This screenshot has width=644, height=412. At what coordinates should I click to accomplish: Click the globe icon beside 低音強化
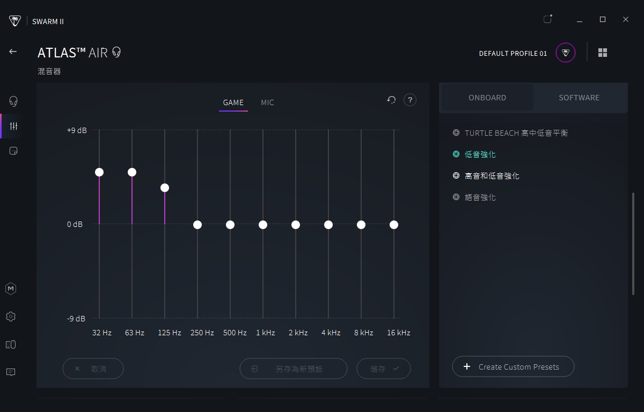(x=456, y=154)
